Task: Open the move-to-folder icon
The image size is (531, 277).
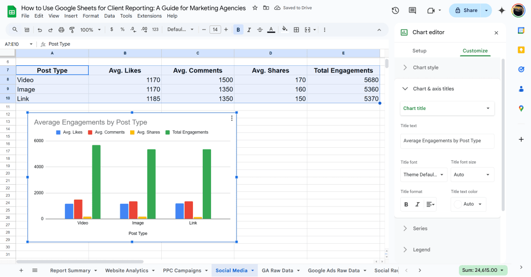Action: (x=266, y=8)
